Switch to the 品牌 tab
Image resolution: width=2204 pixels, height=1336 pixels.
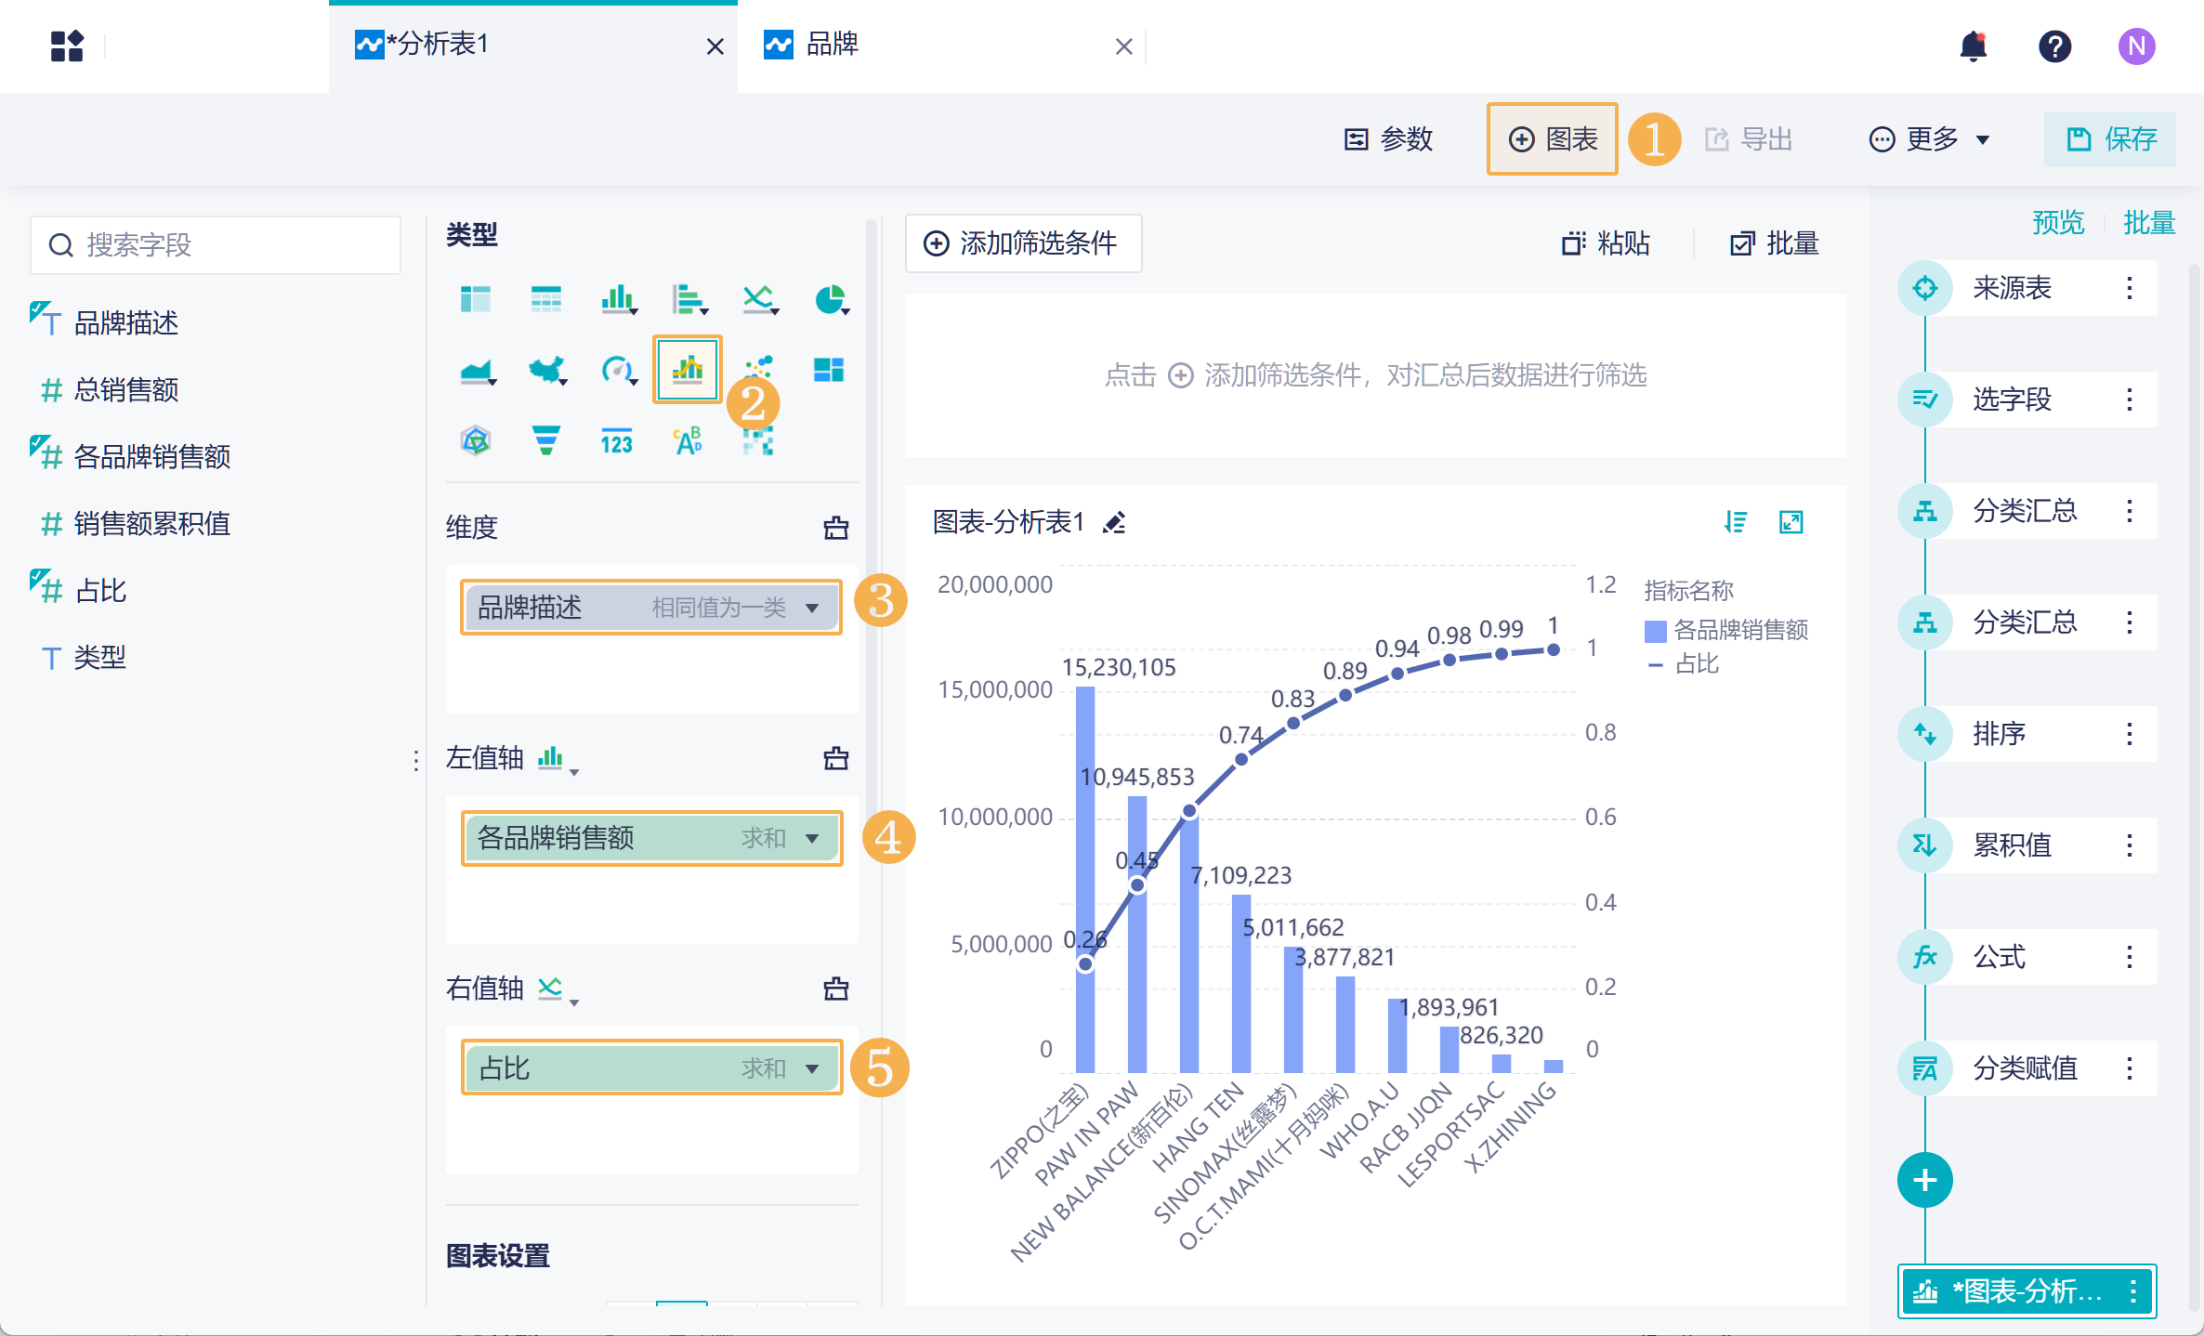832,45
